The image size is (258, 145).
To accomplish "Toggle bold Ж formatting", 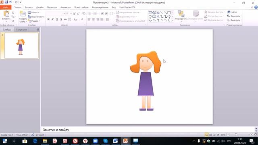I will (x=48, y=19).
